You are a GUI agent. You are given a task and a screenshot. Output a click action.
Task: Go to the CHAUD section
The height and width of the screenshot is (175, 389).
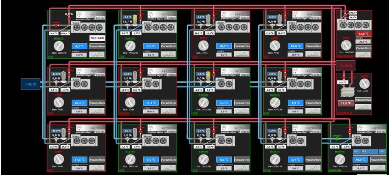346,66
